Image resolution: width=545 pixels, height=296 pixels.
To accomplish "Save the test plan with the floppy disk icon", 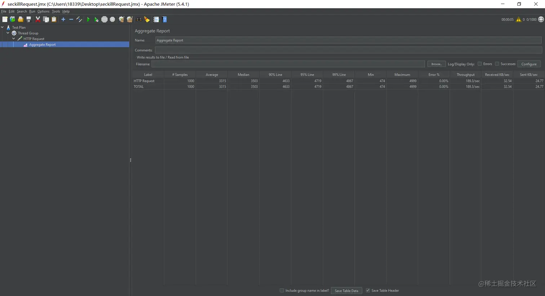I will point(28,19).
